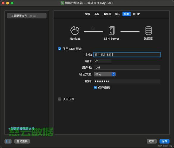The image size is (174, 148).
Task: Click the 新建连接配置文件 link
Action: pos(21,128)
